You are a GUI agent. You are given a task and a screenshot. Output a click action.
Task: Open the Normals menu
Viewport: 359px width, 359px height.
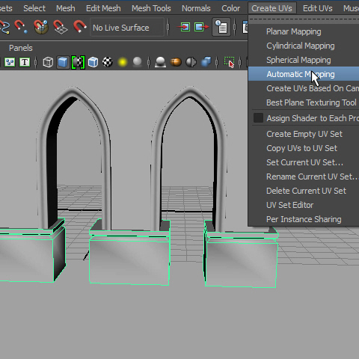(196, 8)
